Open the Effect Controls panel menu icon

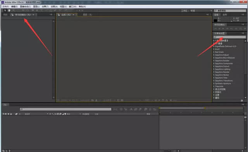tap(51, 15)
